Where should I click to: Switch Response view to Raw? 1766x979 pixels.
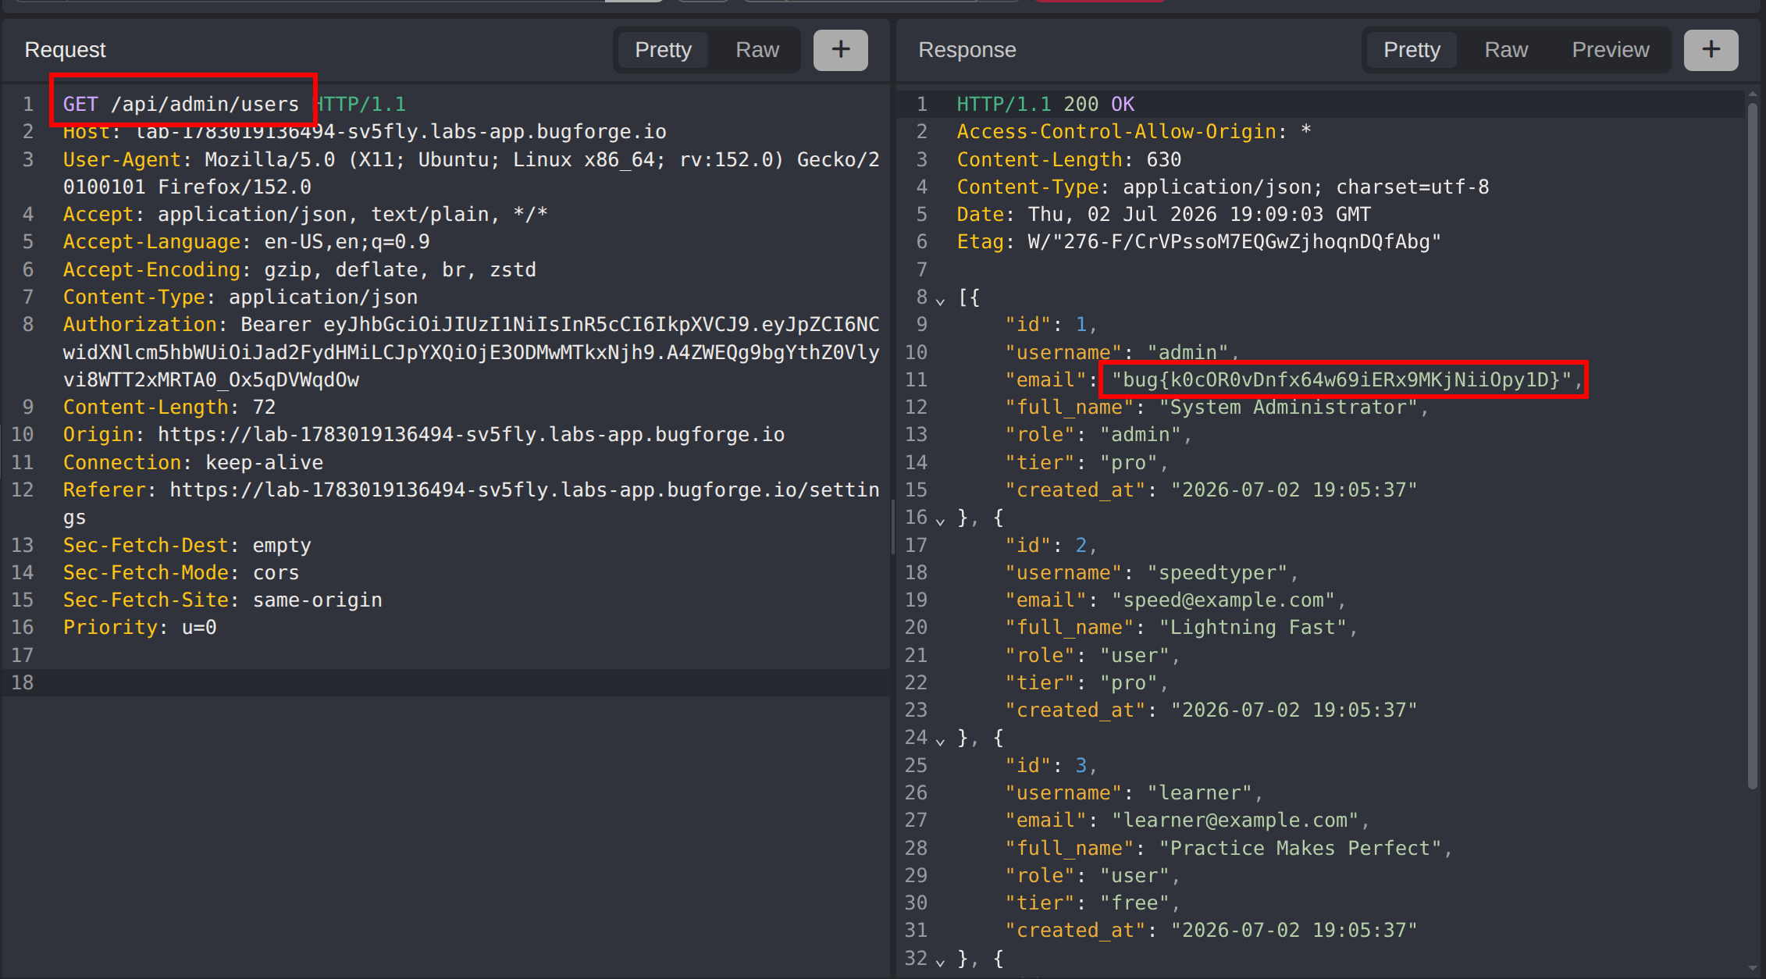[x=1506, y=50]
